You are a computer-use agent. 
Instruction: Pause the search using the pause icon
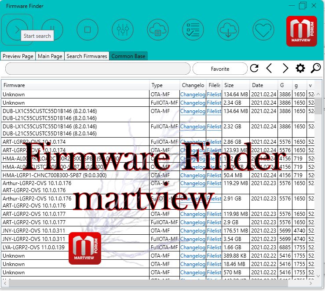[52, 29]
